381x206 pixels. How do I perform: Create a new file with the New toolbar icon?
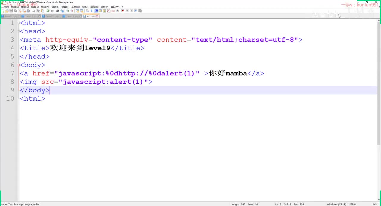pyautogui.click(x=3, y=11)
